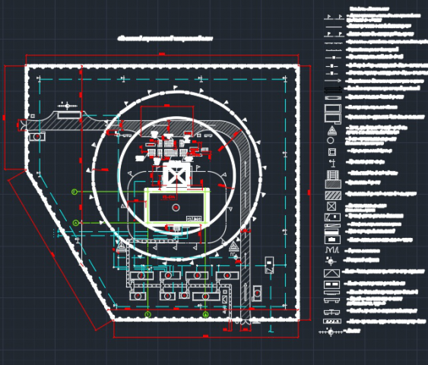
Task: Select the crane-on-rail symbol at legend bottom
Action: pyautogui.click(x=331, y=332)
